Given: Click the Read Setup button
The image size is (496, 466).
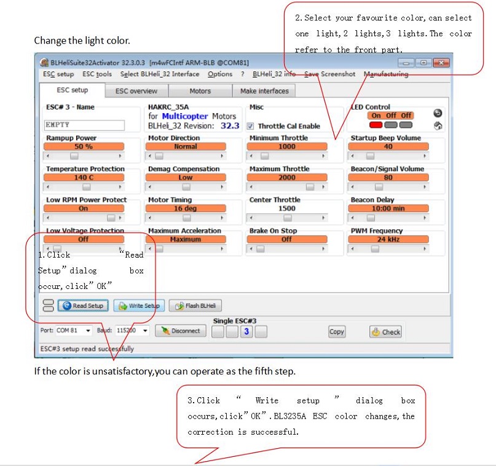Looking at the screenshot, I should pyautogui.click(x=83, y=306).
